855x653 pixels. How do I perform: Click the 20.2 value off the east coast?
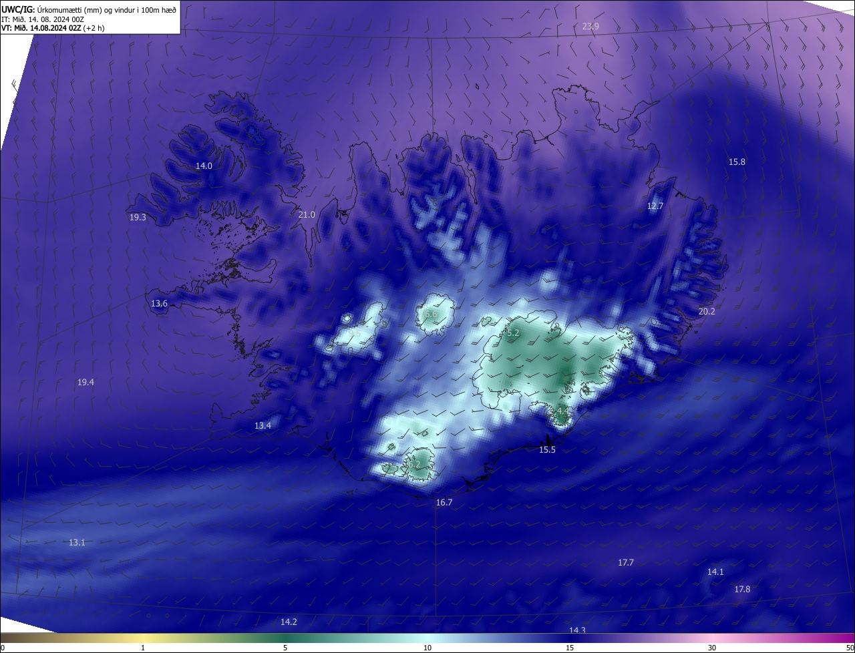(x=707, y=311)
